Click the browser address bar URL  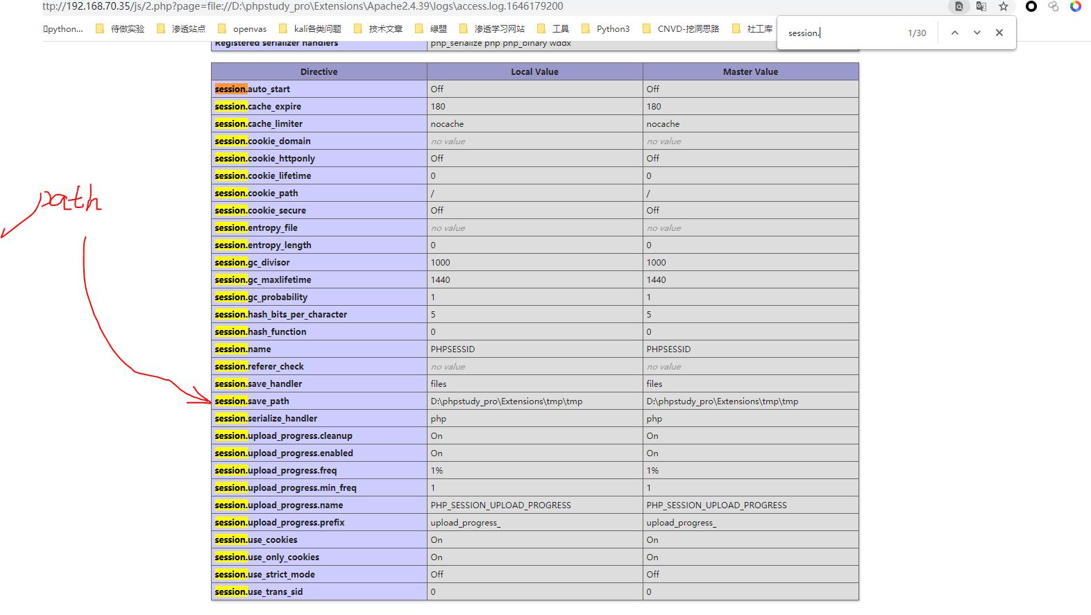303,6
